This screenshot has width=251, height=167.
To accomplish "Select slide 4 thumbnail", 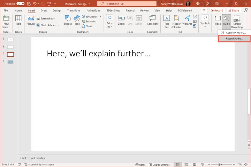I will (x=10, y=62).
